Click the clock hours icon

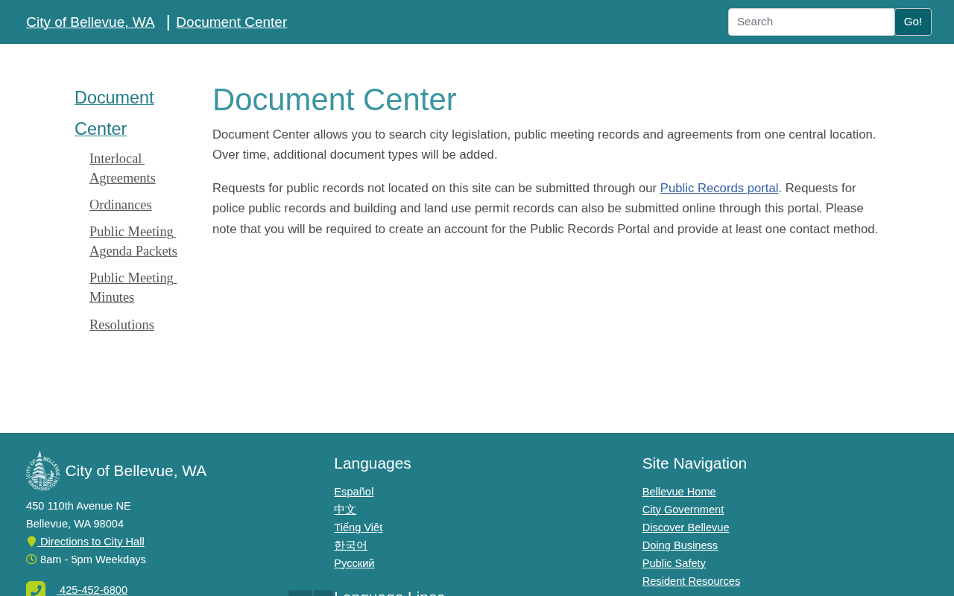point(31,559)
